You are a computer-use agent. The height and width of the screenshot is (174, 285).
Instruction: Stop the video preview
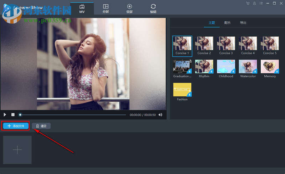click(13, 115)
